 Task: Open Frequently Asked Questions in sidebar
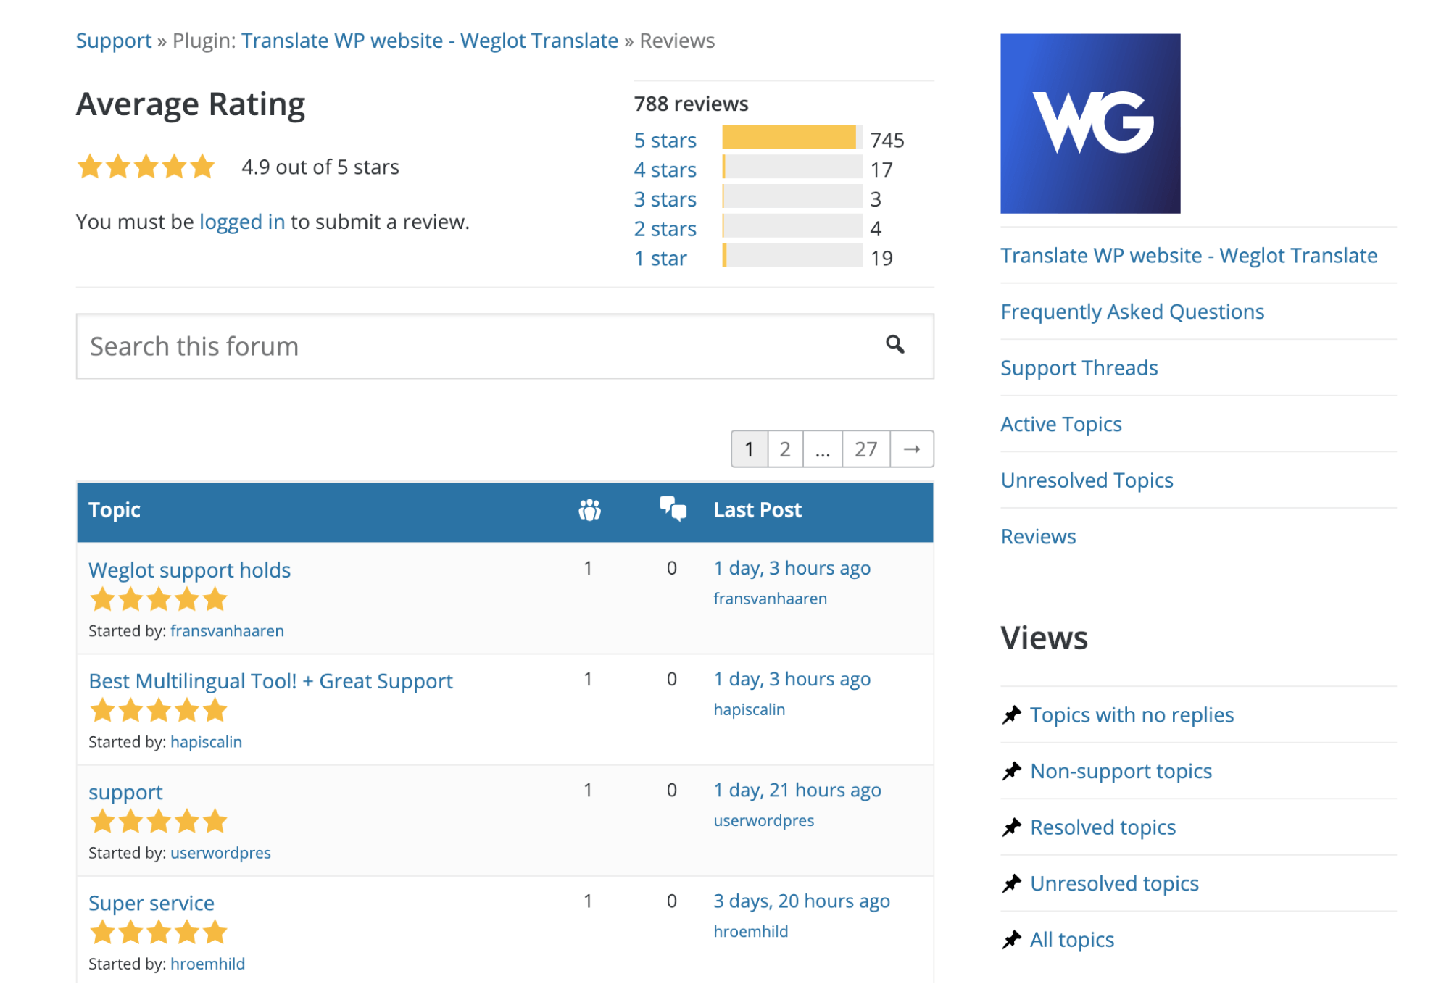click(1132, 312)
